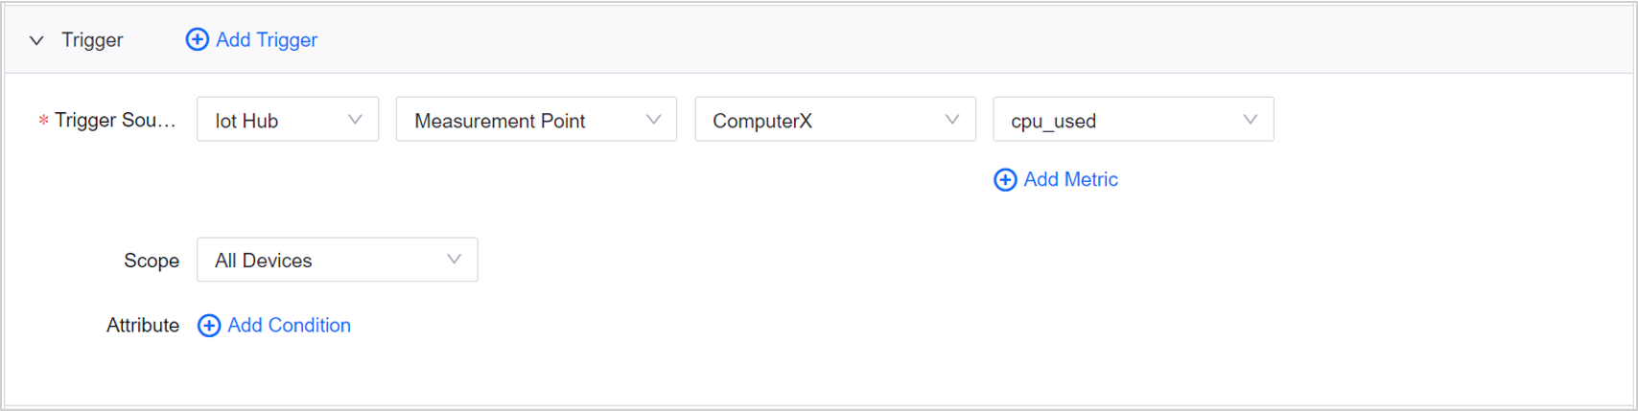The image size is (1638, 411).
Task: Click the Trigger section header label
Action: 92,40
